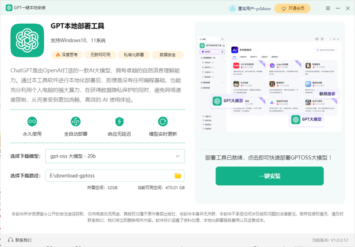Browse folder using yellow folder icon
This screenshot has width=355, height=247.
click(177, 176)
